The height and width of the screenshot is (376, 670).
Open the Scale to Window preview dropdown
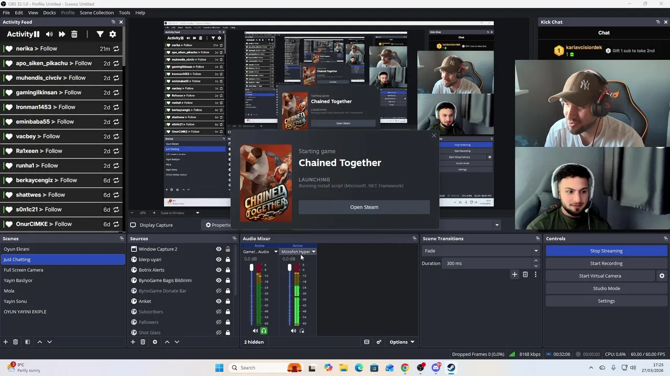(x=197, y=213)
